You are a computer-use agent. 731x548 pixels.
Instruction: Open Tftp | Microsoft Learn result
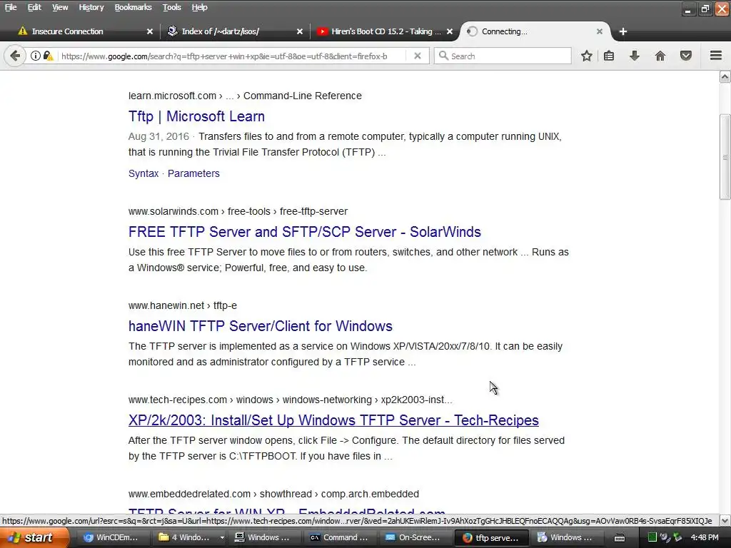tap(196, 116)
